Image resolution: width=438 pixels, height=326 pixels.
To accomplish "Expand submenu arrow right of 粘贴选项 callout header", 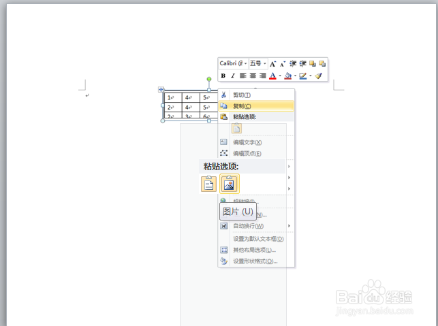I will [289, 166].
